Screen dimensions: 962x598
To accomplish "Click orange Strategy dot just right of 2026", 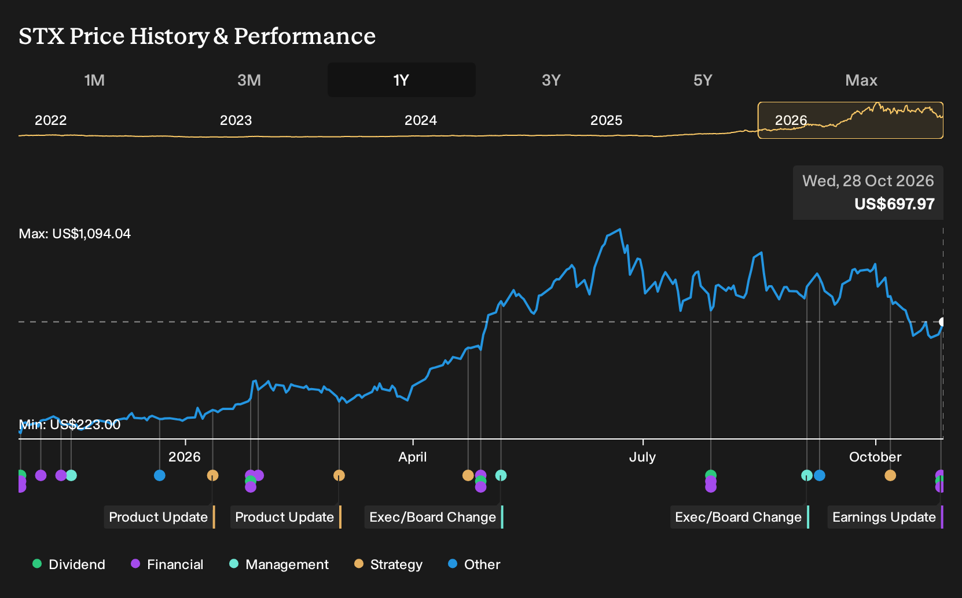I will (x=212, y=475).
